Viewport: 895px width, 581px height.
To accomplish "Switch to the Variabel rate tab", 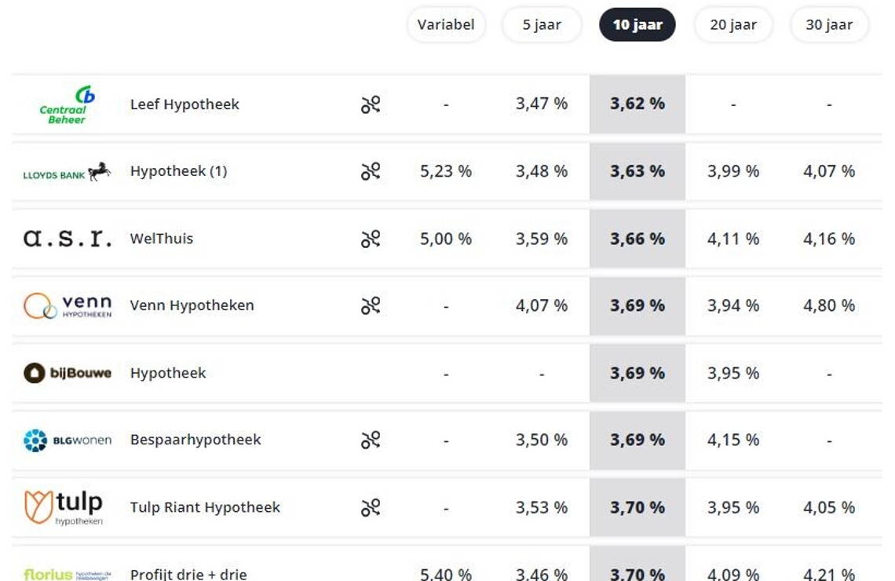I will (x=446, y=25).
